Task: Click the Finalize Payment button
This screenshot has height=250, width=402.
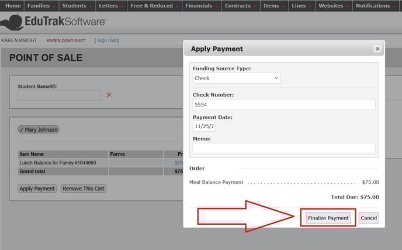Action: pos(328,218)
